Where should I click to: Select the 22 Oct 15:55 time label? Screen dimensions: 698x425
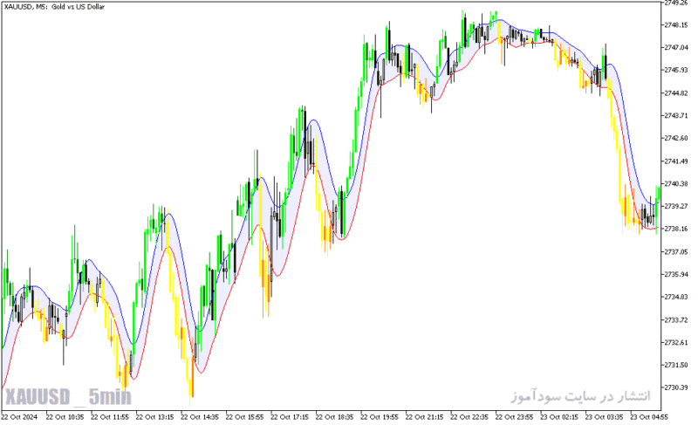pyautogui.click(x=244, y=417)
